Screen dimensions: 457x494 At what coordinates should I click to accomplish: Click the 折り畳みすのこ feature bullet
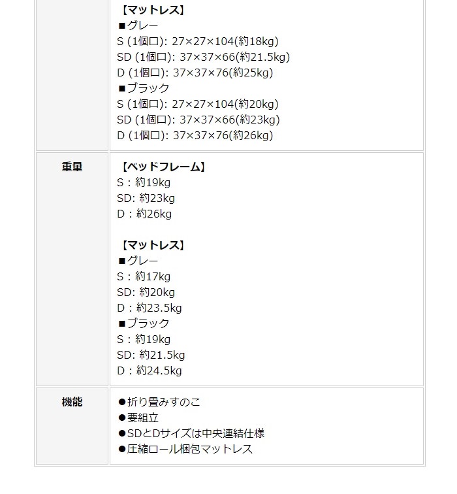tap(159, 402)
